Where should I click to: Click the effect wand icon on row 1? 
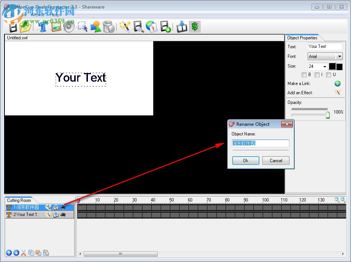48,207
